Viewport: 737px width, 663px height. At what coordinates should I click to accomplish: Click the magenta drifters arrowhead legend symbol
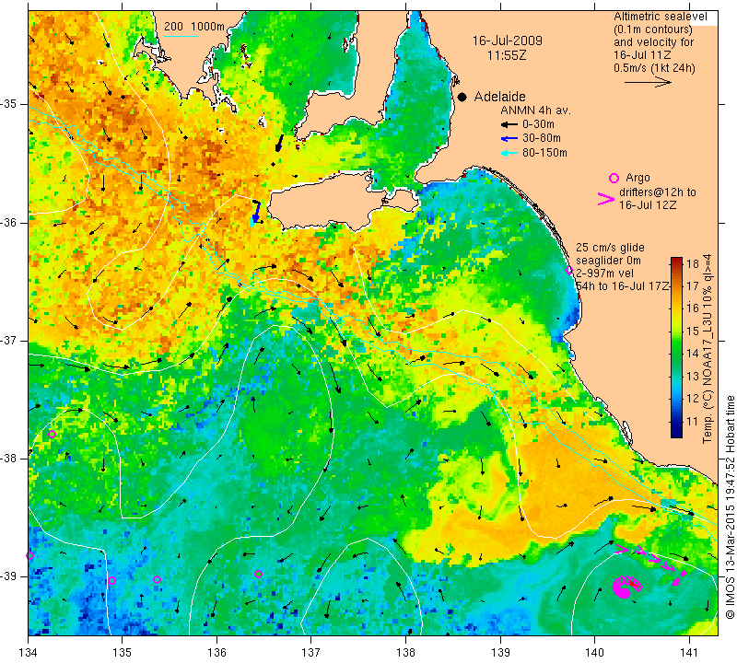606,199
